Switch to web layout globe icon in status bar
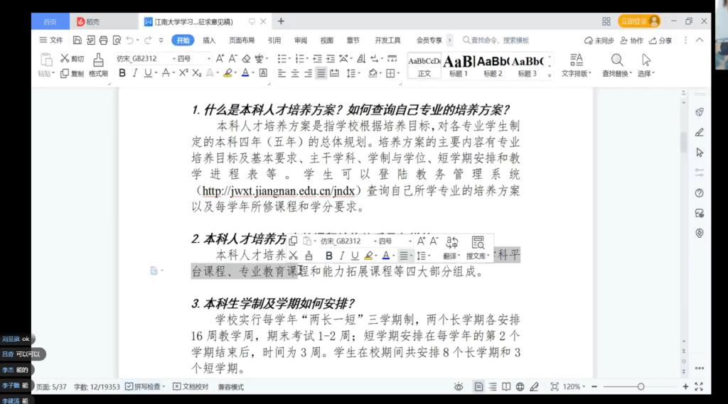Image resolution: width=728 pixels, height=404 pixels. (520, 387)
